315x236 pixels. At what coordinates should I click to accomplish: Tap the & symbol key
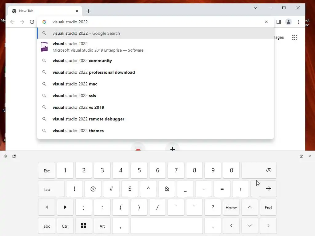(x=167, y=189)
